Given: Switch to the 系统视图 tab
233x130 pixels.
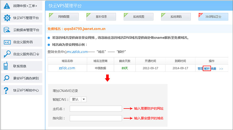Looking at the screenshot, I should click(138, 17).
